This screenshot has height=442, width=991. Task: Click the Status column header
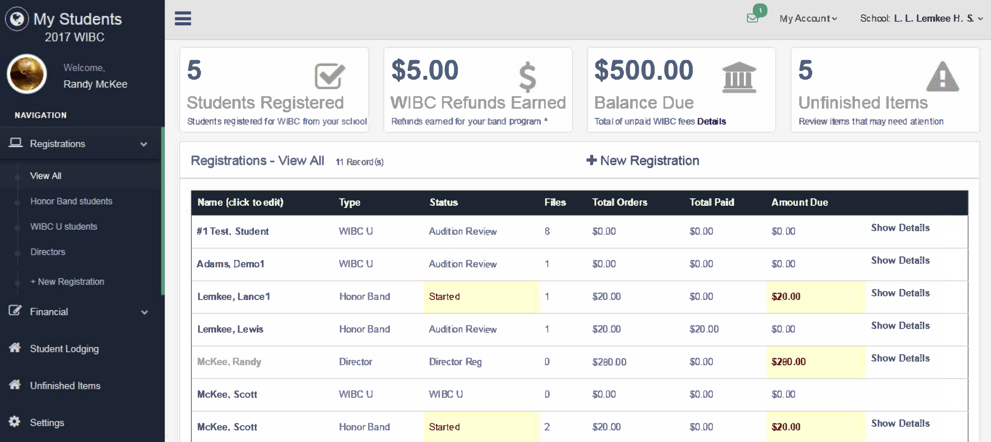(444, 203)
